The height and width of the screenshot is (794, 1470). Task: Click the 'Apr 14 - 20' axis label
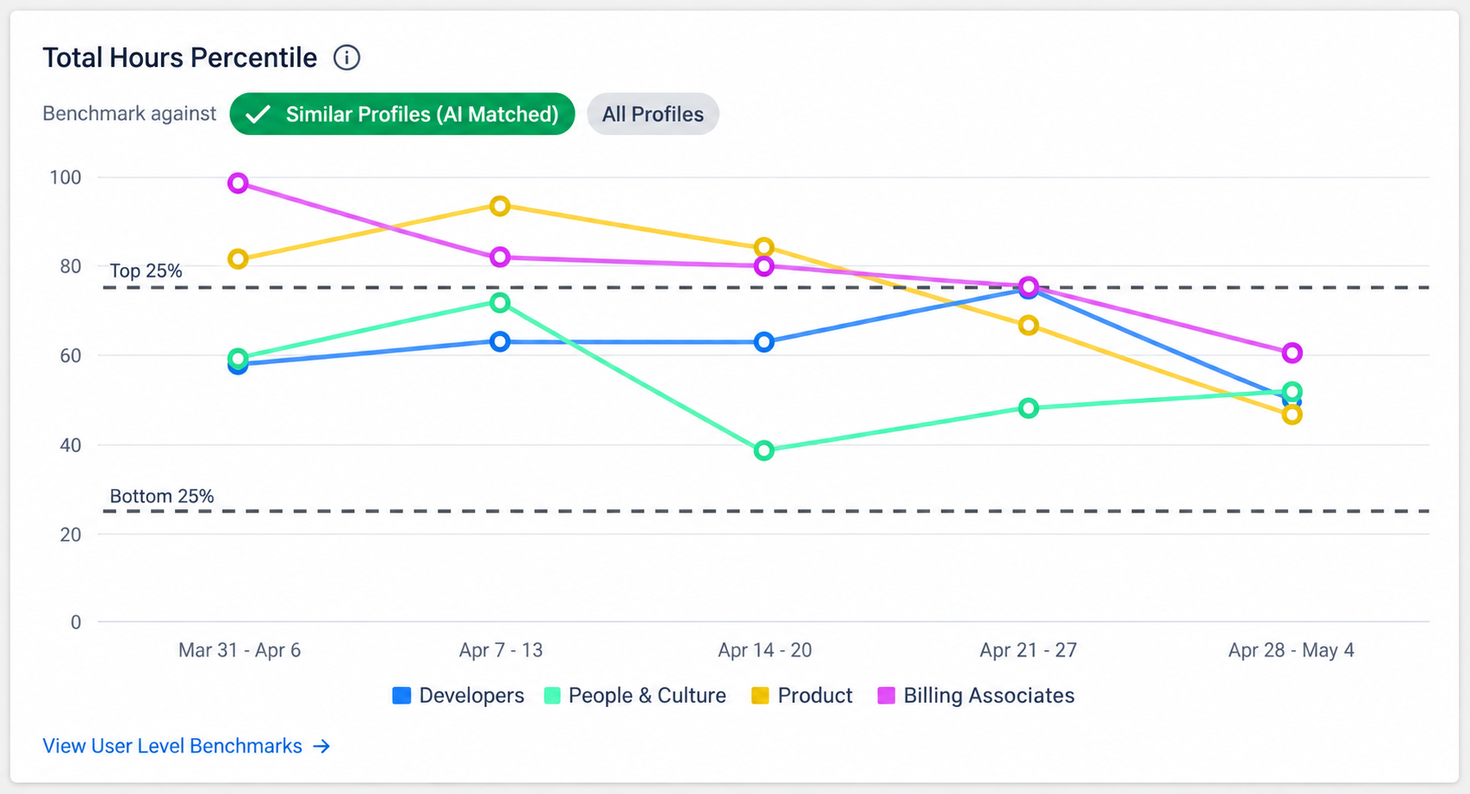coord(764,650)
